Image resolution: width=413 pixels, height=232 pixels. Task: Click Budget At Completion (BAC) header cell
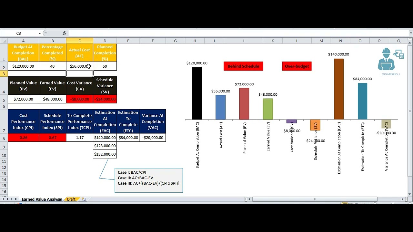[x=23, y=53]
